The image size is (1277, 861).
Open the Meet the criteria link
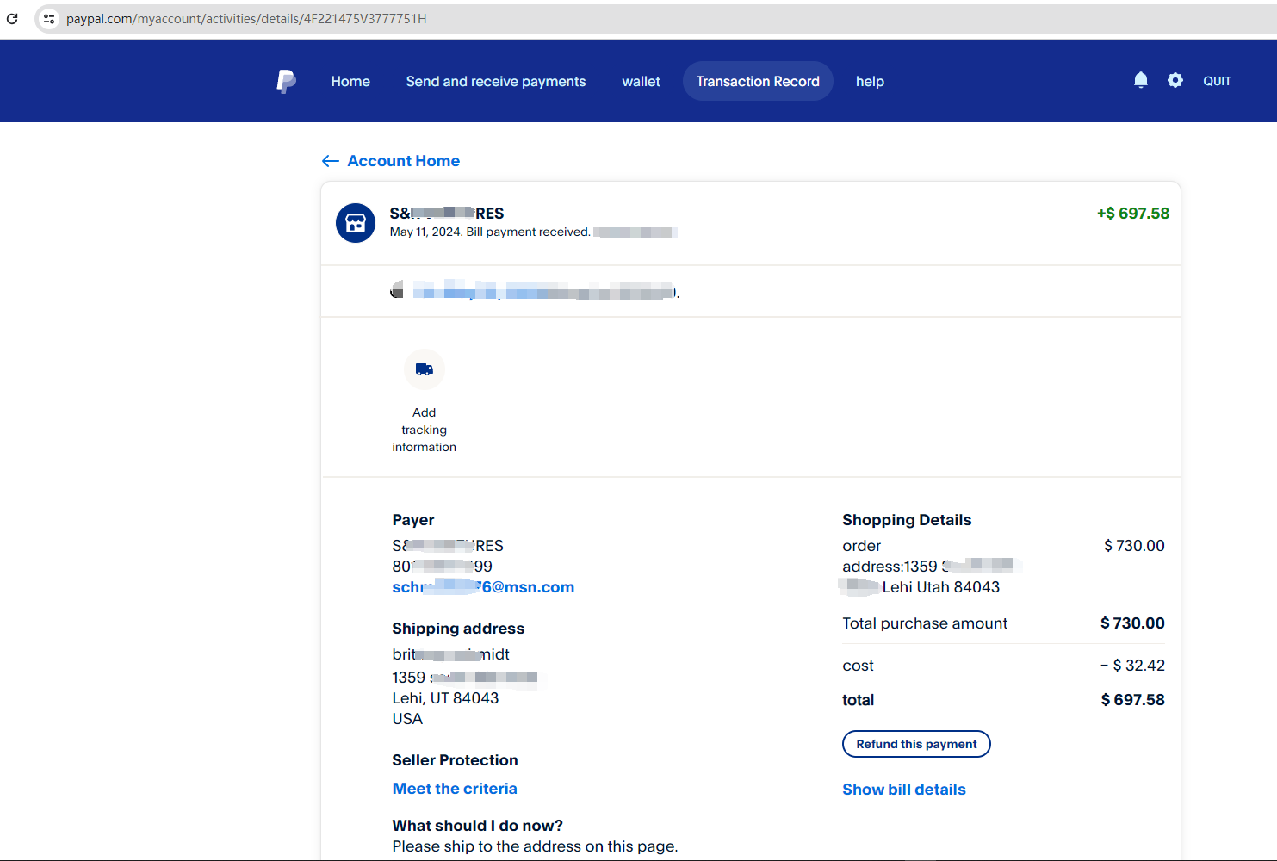[455, 789]
